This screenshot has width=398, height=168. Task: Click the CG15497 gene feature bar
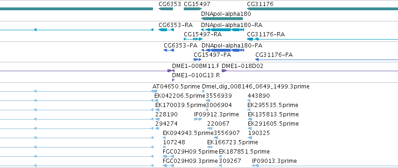tap(193, 9)
